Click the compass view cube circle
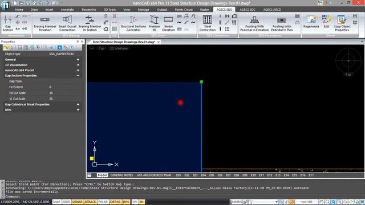365x205 pixels. 348,61
